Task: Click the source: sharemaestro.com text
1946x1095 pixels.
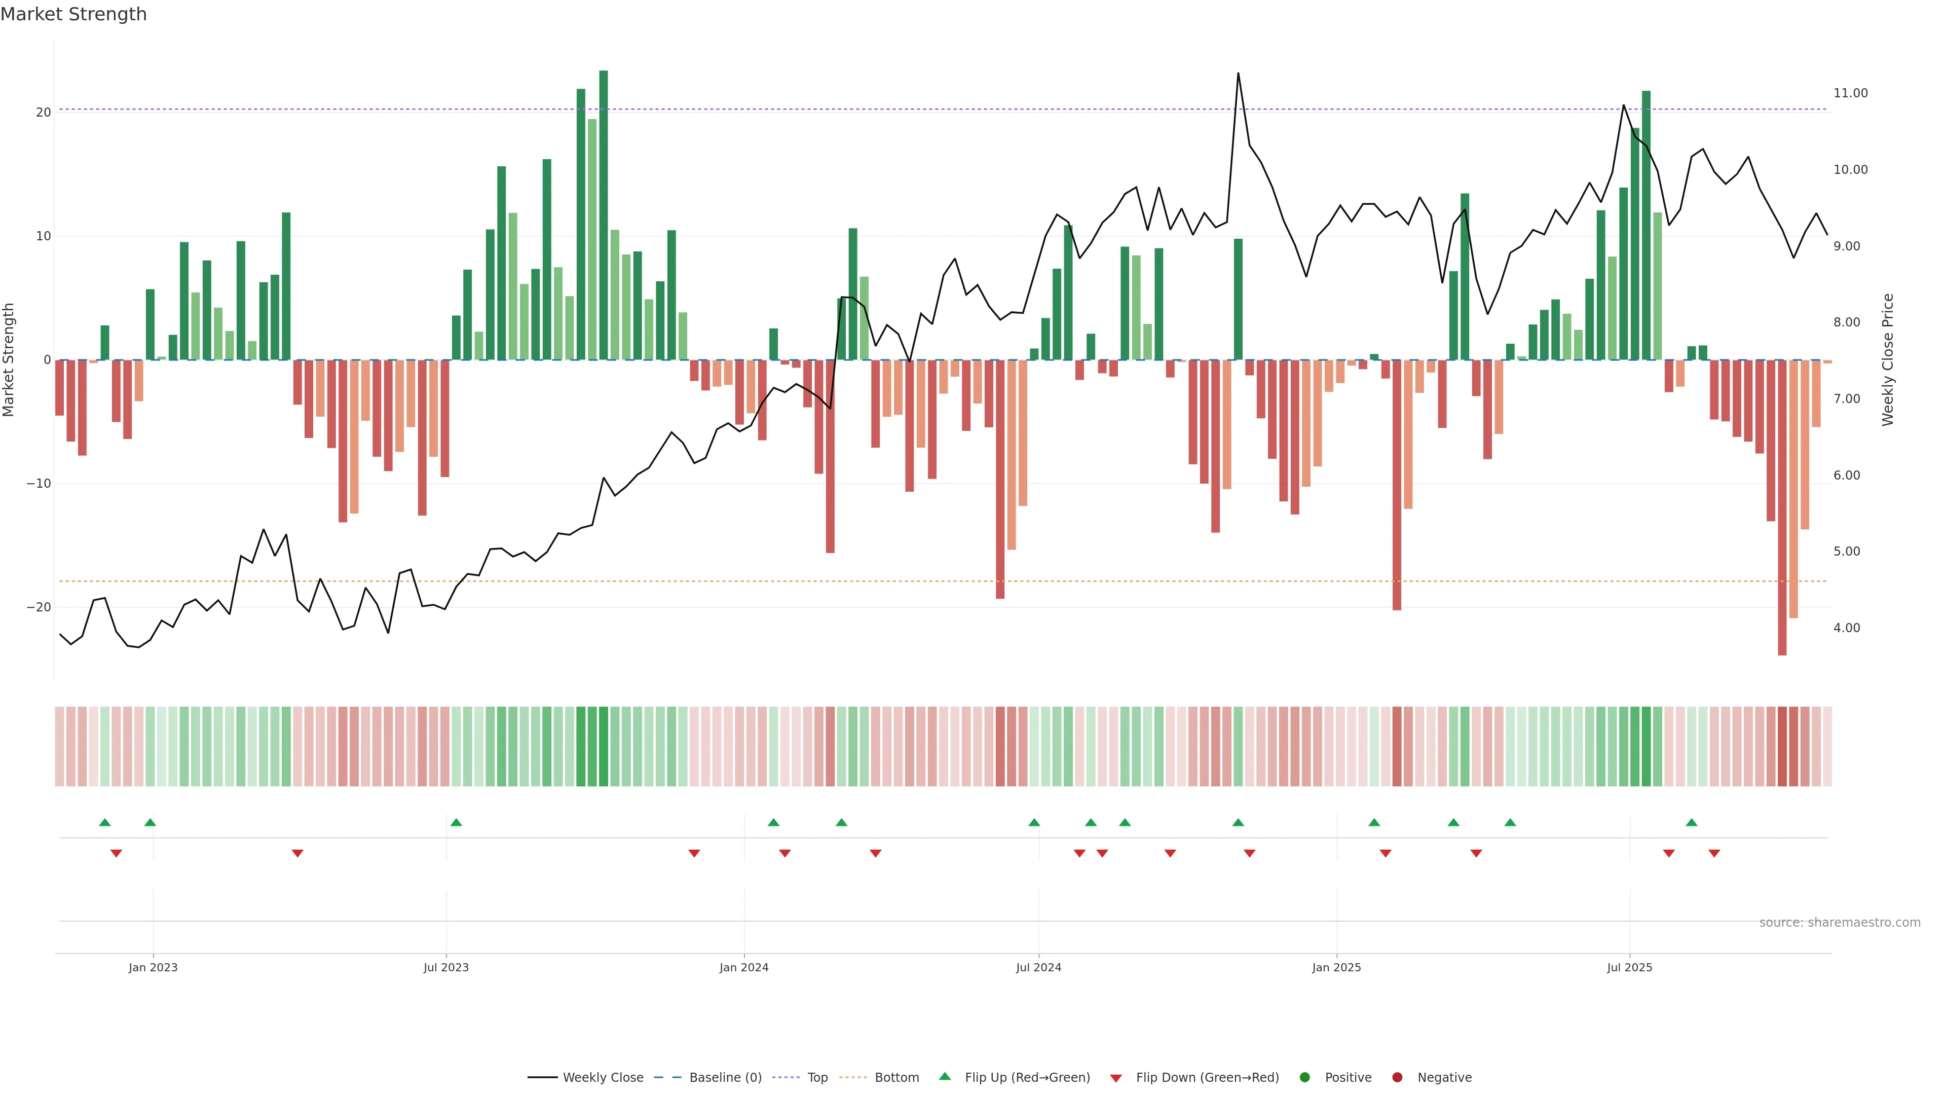Action: [x=1840, y=923]
